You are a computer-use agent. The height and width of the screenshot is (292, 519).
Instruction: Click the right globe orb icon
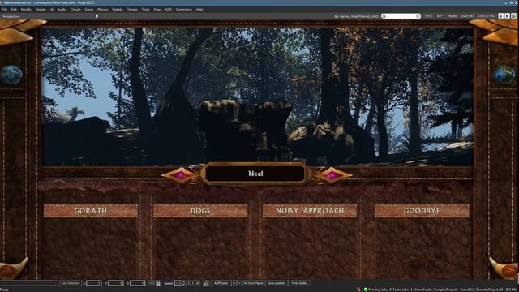pyautogui.click(x=504, y=75)
